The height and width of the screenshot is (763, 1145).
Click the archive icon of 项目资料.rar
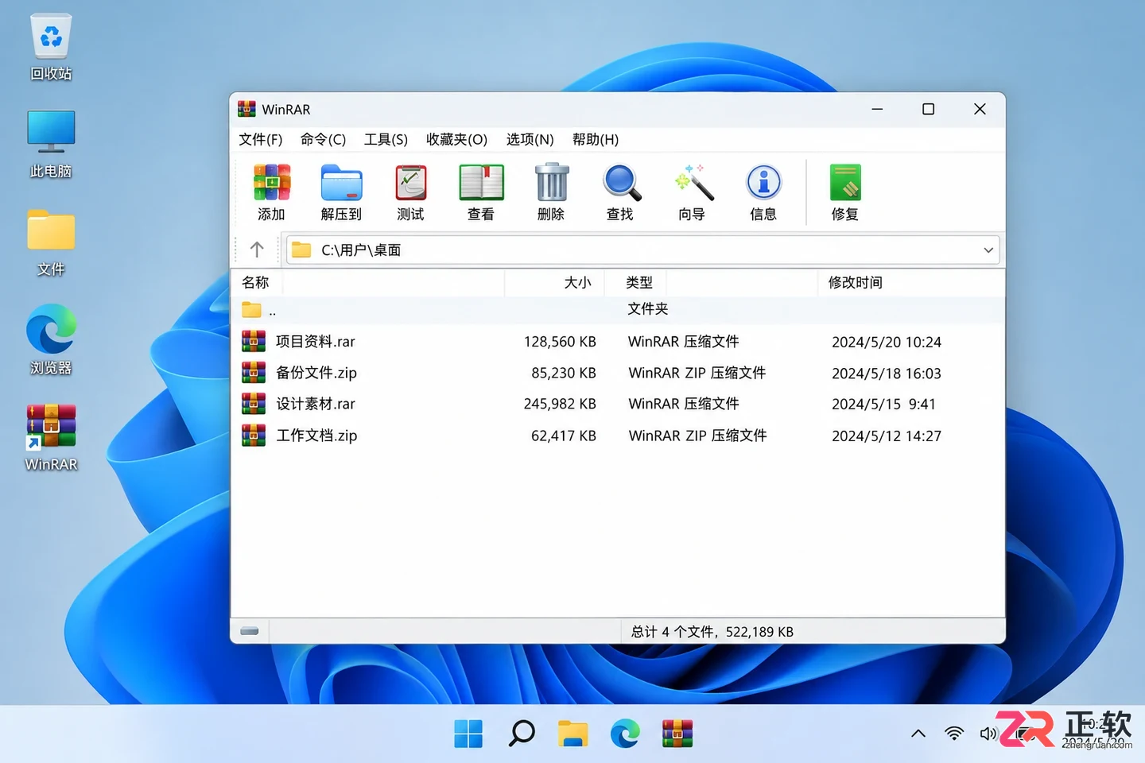pos(254,342)
